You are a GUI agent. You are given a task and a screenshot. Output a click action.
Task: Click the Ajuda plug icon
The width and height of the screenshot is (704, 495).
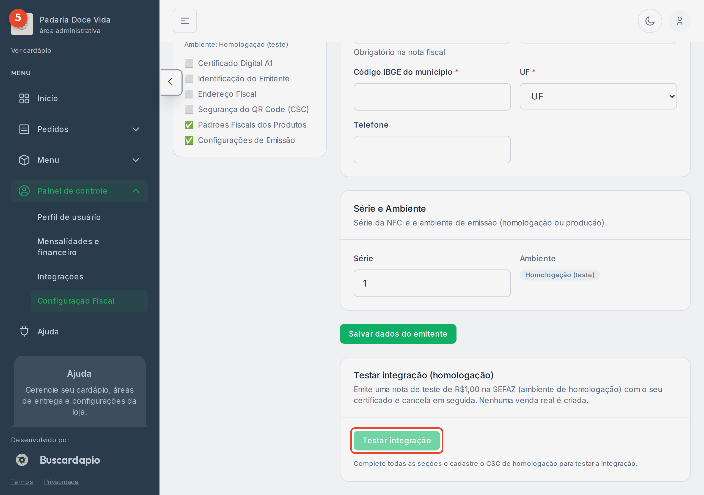click(x=24, y=332)
